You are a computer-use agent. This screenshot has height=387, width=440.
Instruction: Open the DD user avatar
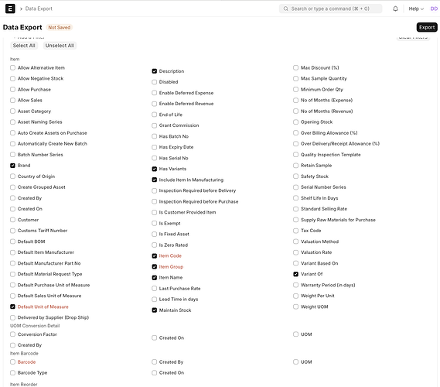tap(434, 9)
